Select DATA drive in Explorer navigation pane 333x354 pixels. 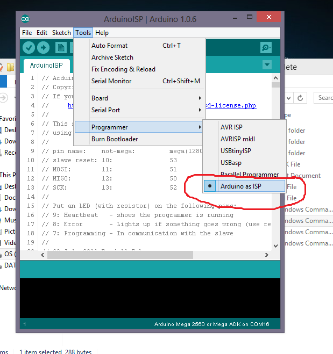(x=8, y=265)
